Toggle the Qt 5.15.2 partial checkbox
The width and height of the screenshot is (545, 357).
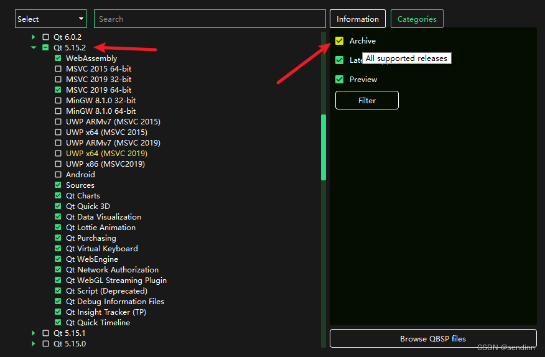point(45,47)
